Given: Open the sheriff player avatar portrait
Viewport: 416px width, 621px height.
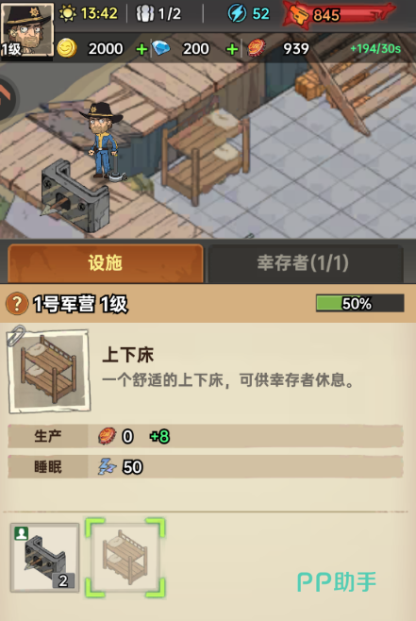Looking at the screenshot, I should click(x=27, y=31).
